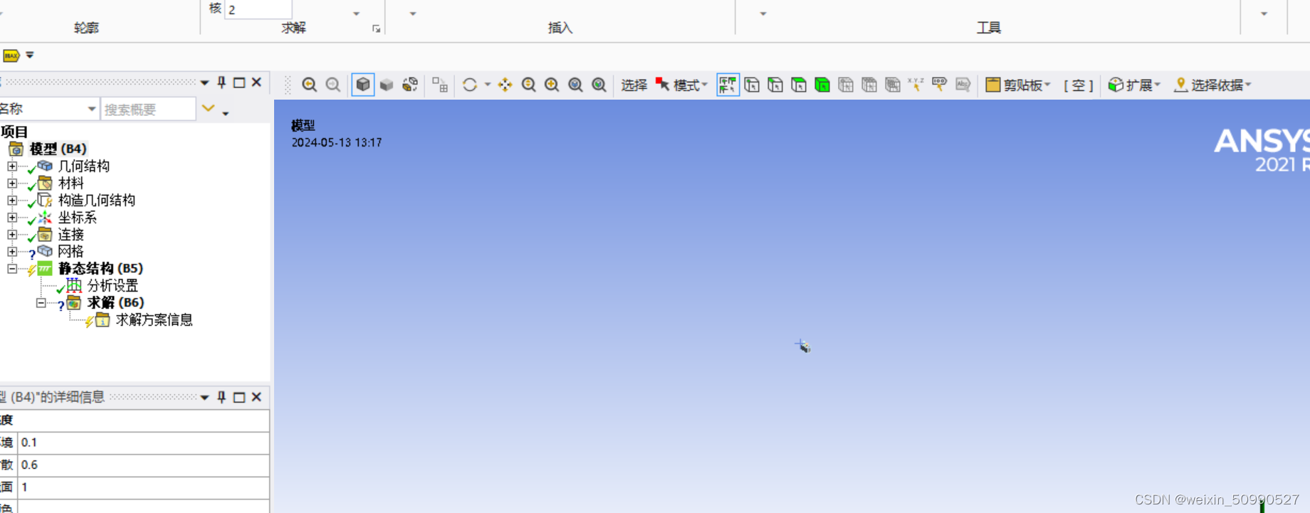Select the Pan four-arrow tool
1310x513 pixels.
coord(505,85)
